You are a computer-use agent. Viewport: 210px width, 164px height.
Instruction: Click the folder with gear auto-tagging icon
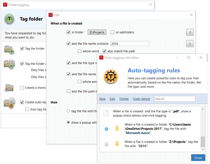9,103
